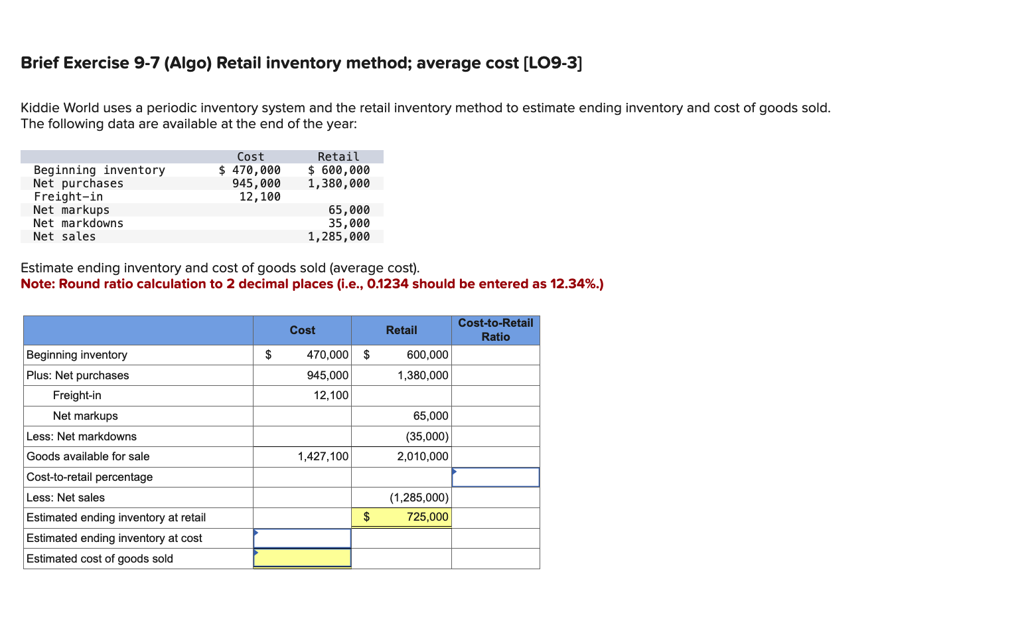Select the 'Less: Net sales' row label
This screenshot has width=1036, height=627.
[x=66, y=497]
